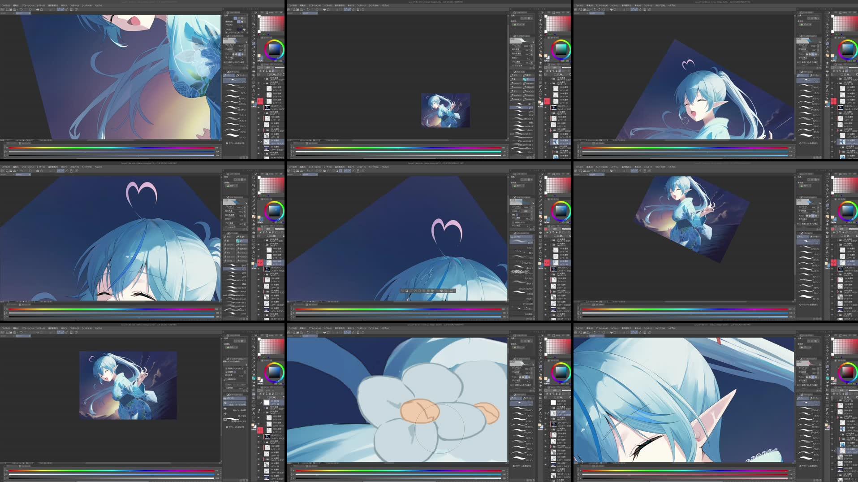Viewport: 858px width, 482px height.
Task: Select Eyedropper tool in hair-strands window
Action: coord(254,38)
